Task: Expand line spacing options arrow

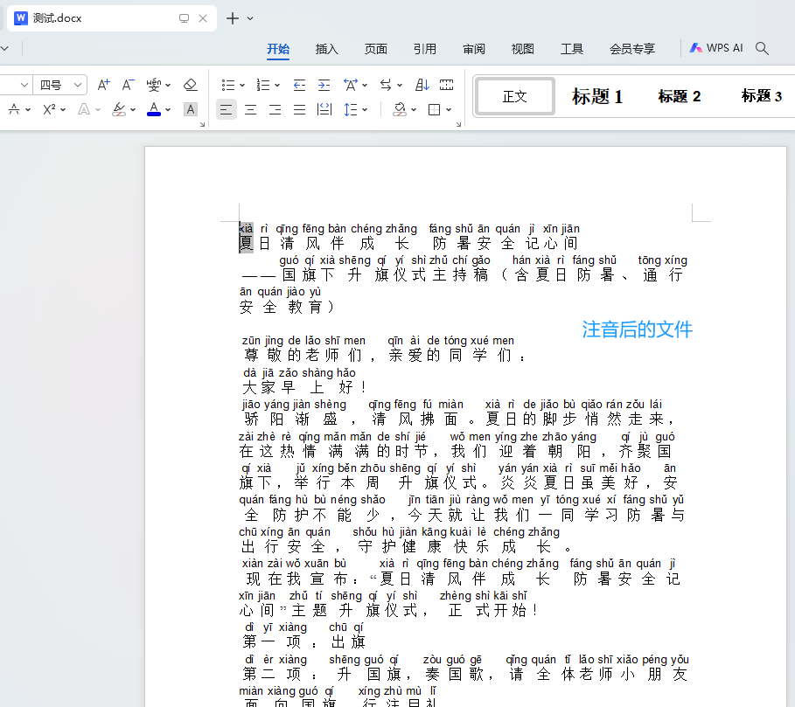Action: 365,109
